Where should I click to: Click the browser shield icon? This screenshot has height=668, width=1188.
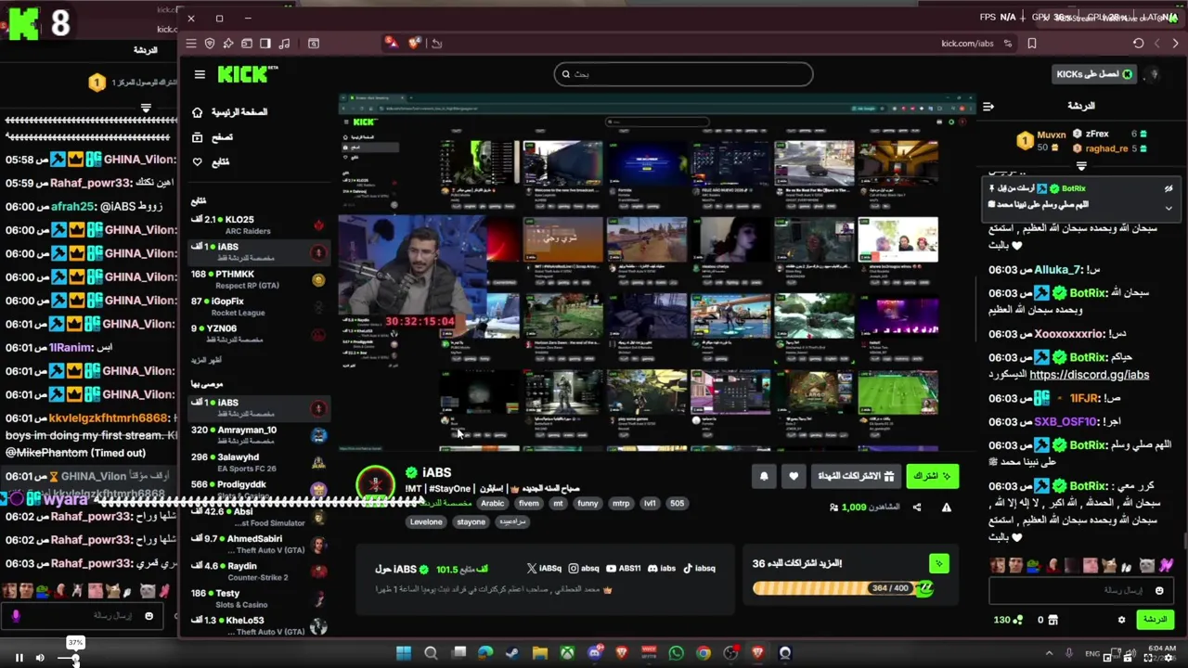210,43
